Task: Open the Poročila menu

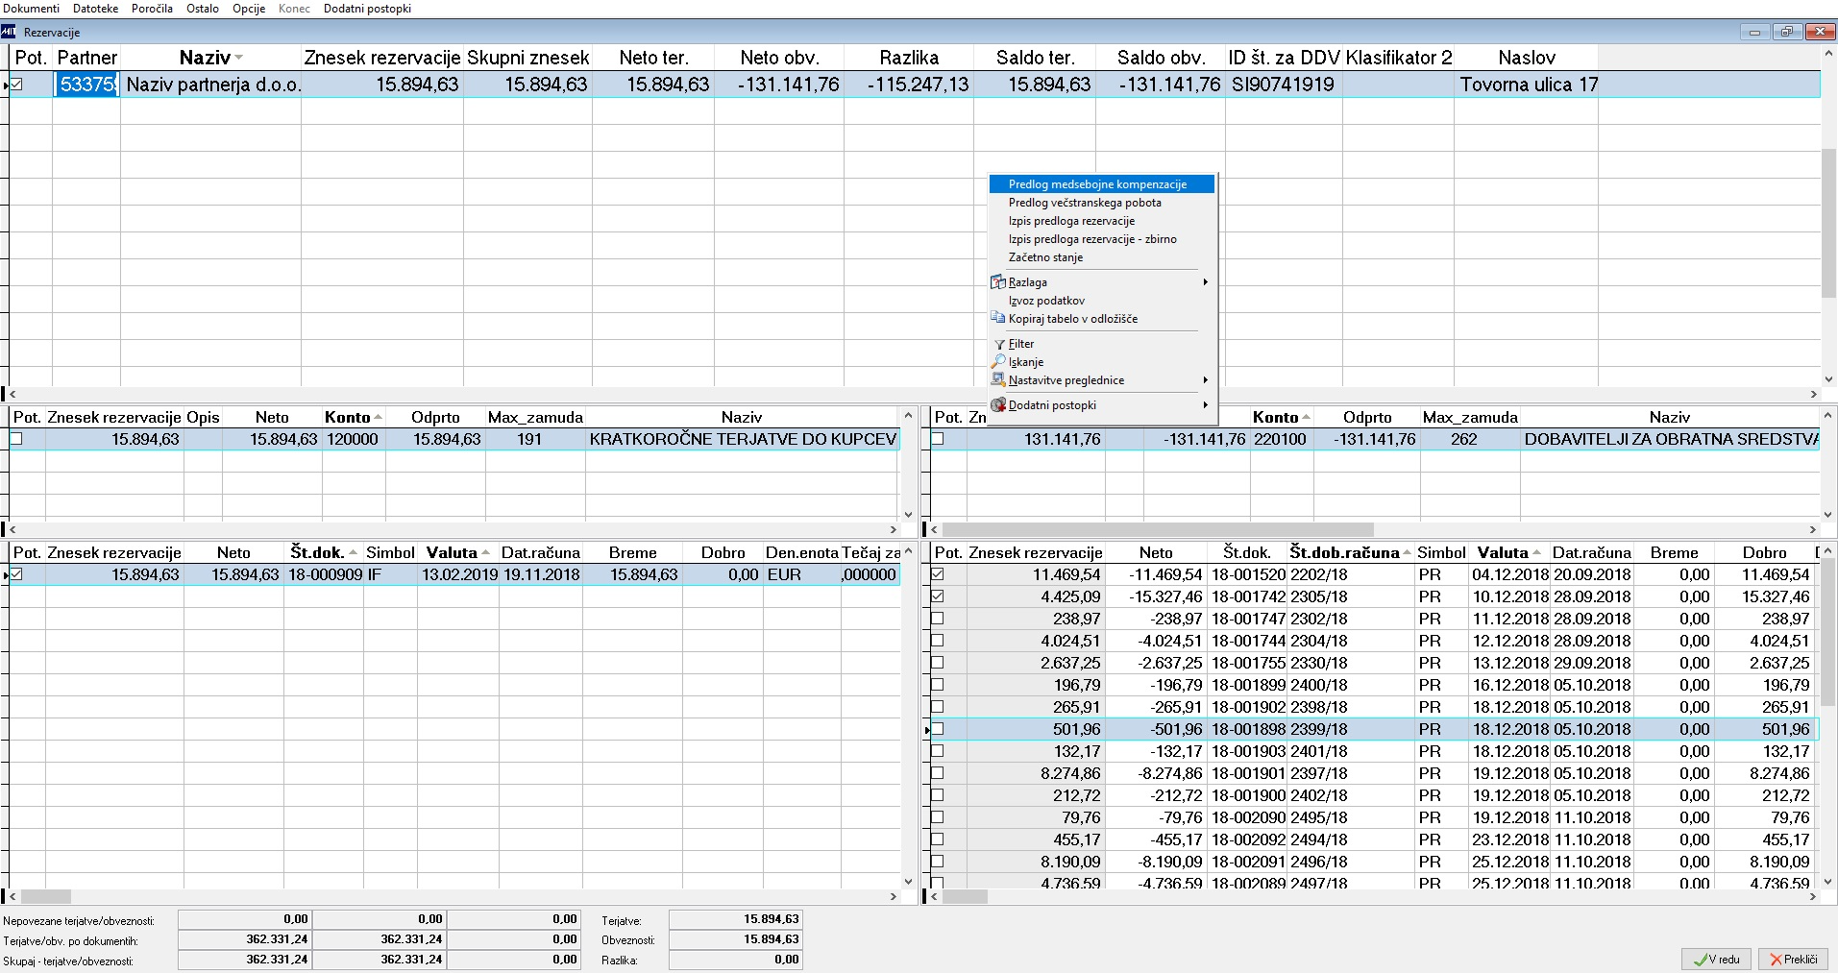Action: (x=152, y=9)
